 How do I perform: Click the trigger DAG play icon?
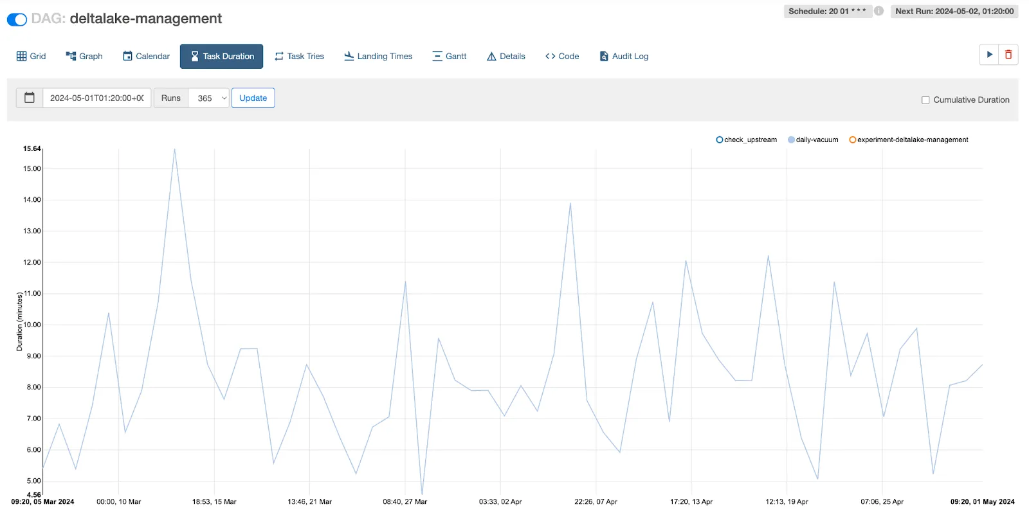pos(989,55)
